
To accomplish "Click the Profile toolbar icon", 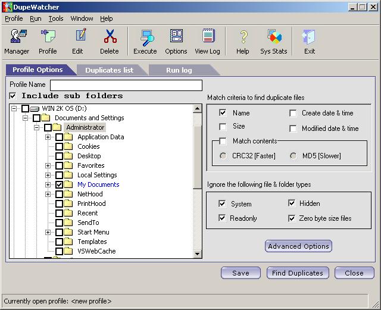I will click(48, 36).
